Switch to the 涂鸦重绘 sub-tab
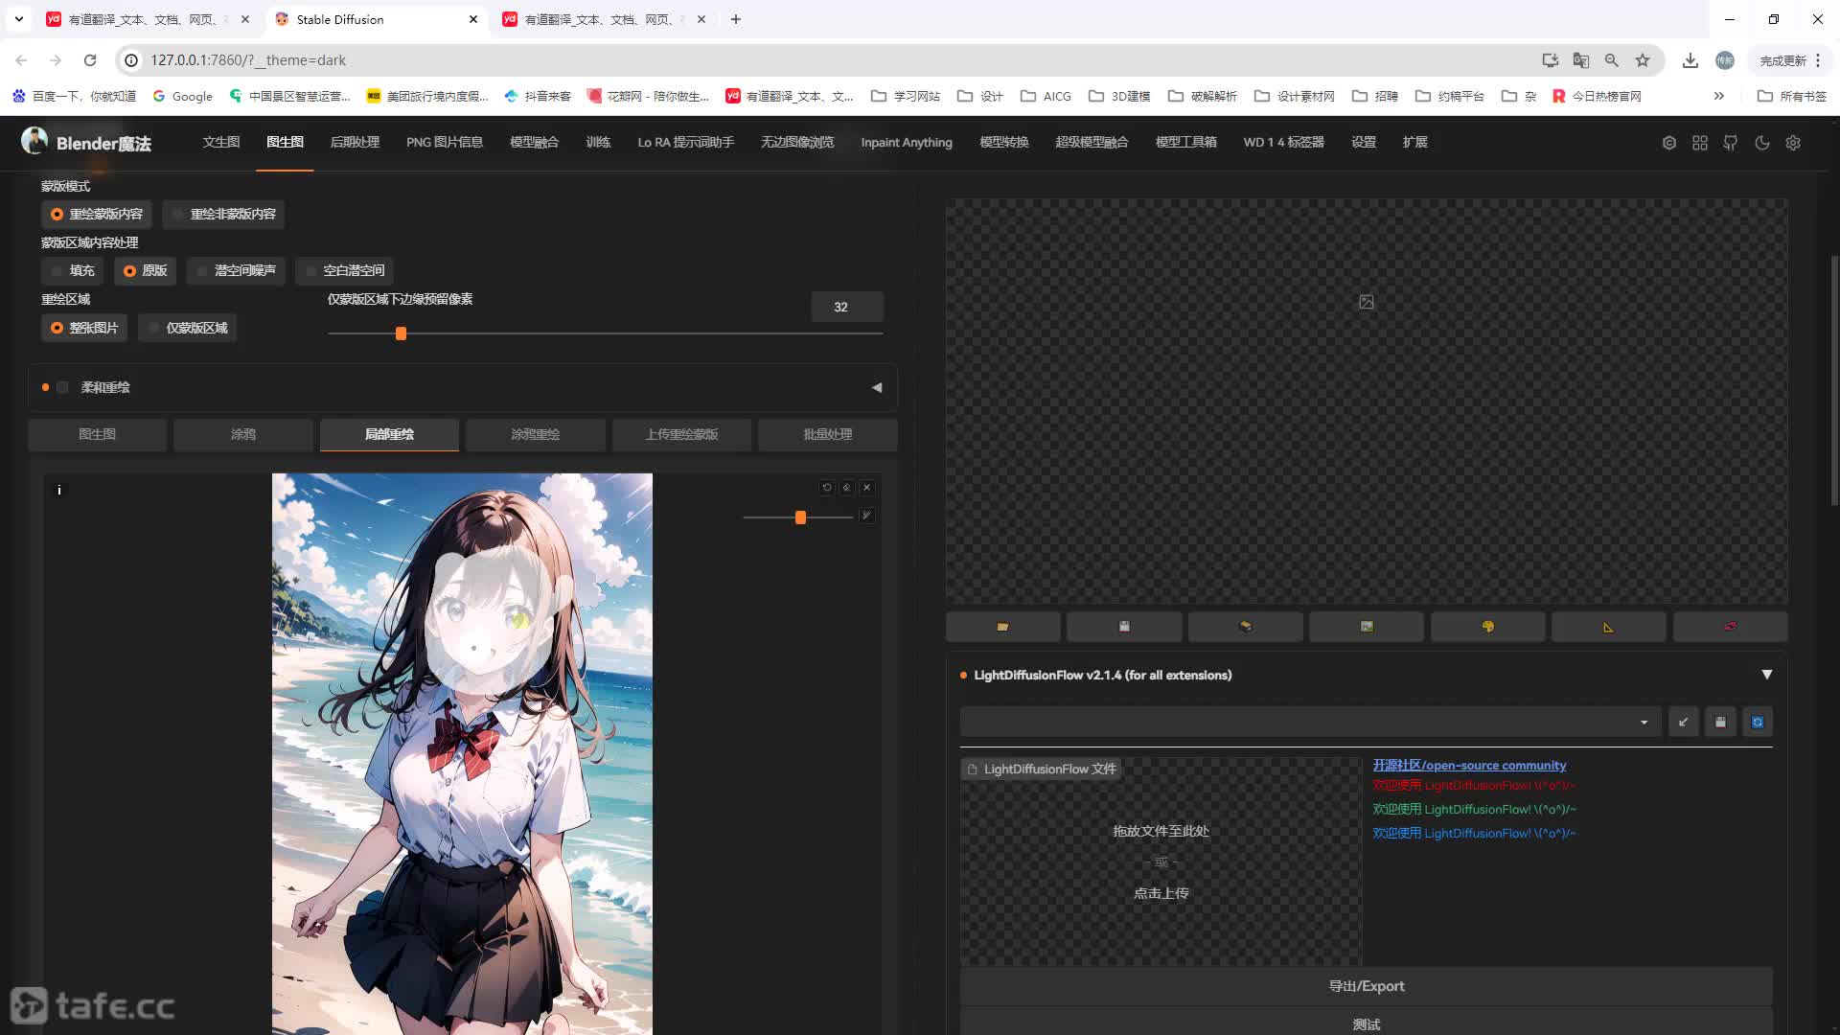Viewport: 1840px width, 1035px height. point(535,434)
